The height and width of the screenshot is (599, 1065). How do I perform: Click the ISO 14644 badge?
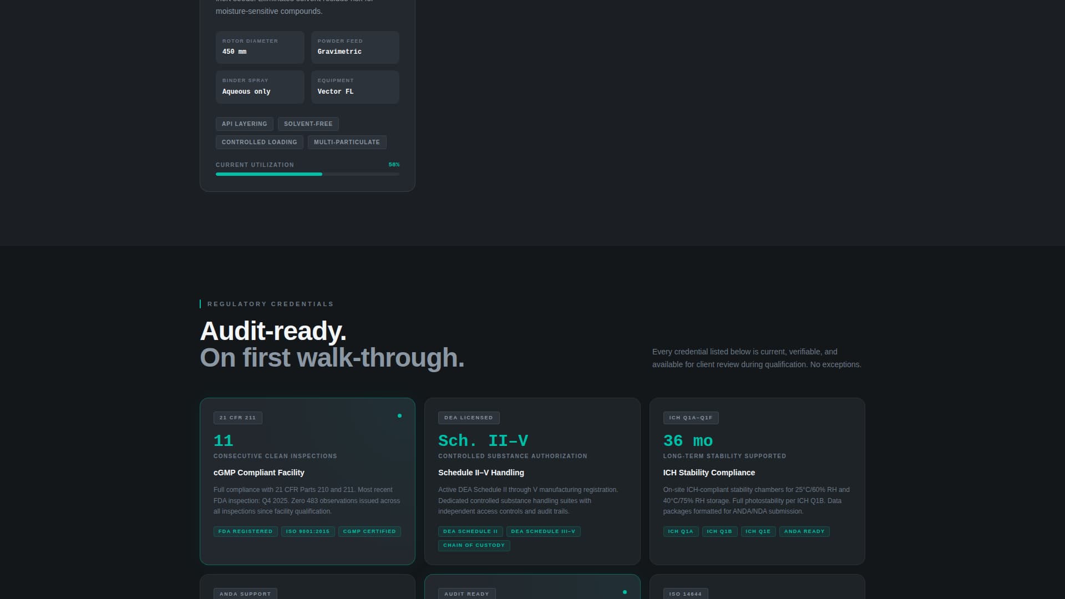click(x=686, y=593)
